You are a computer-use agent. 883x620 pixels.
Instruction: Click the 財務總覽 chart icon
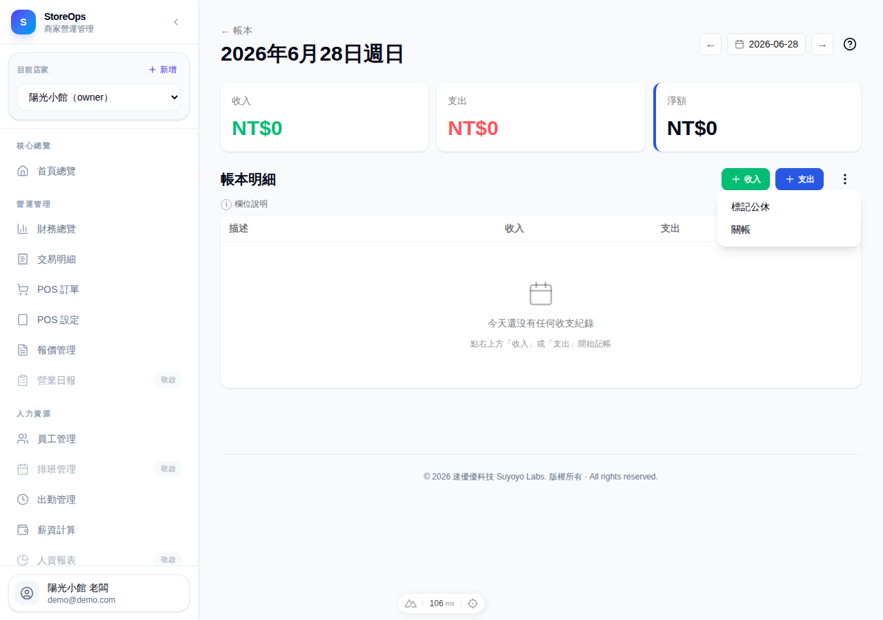(x=23, y=229)
